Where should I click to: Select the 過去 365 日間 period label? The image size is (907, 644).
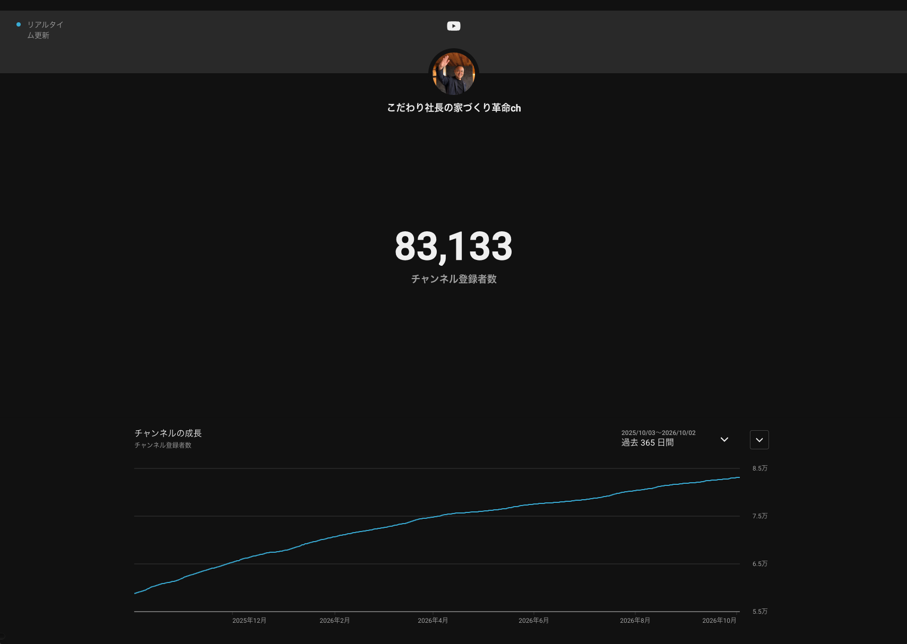tap(647, 442)
